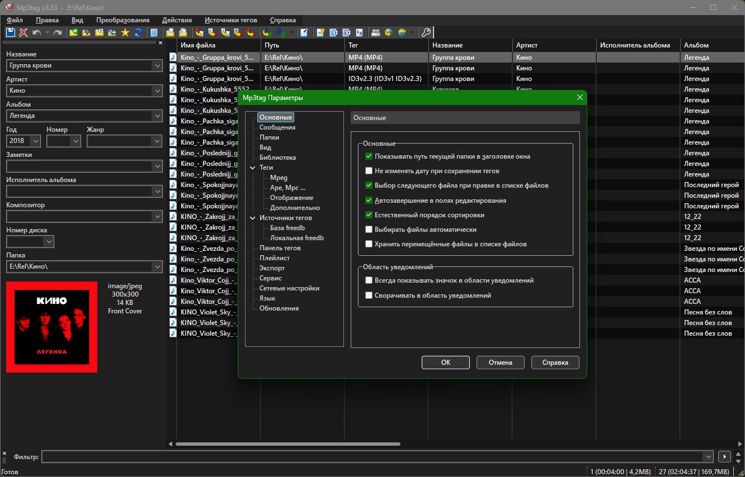
Task: Click the music file icon of first row
Action: [173, 58]
